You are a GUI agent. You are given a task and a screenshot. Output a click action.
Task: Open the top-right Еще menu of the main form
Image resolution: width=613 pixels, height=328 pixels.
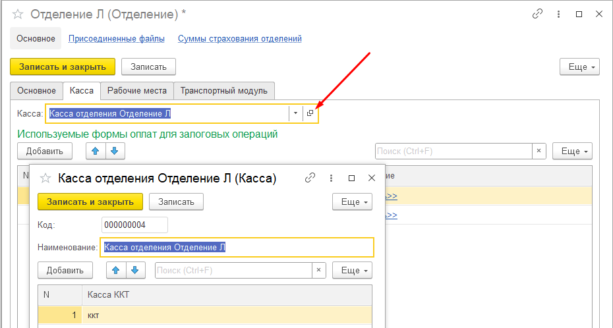[x=579, y=67]
